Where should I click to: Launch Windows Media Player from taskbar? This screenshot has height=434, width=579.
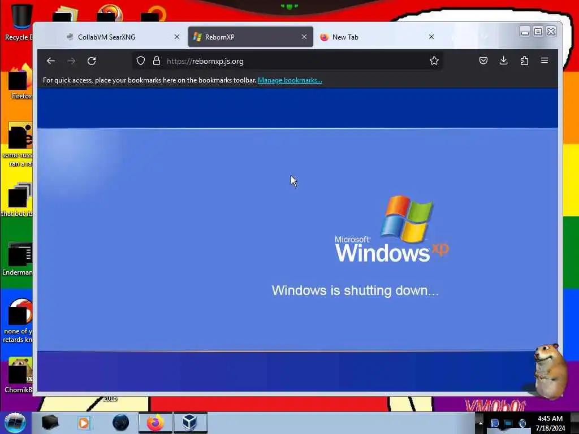(84, 423)
